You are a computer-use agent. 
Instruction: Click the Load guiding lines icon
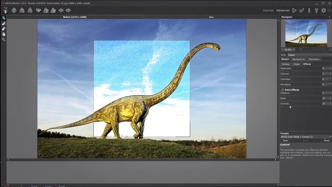point(46,10)
